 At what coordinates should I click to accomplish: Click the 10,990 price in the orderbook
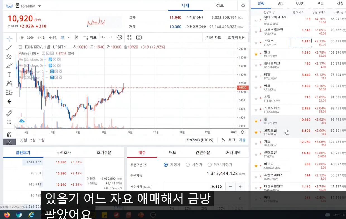(x=61, y=162)
